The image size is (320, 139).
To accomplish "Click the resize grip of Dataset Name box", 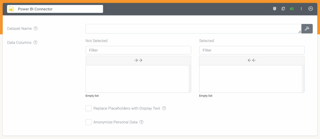I will coord(300,32).
